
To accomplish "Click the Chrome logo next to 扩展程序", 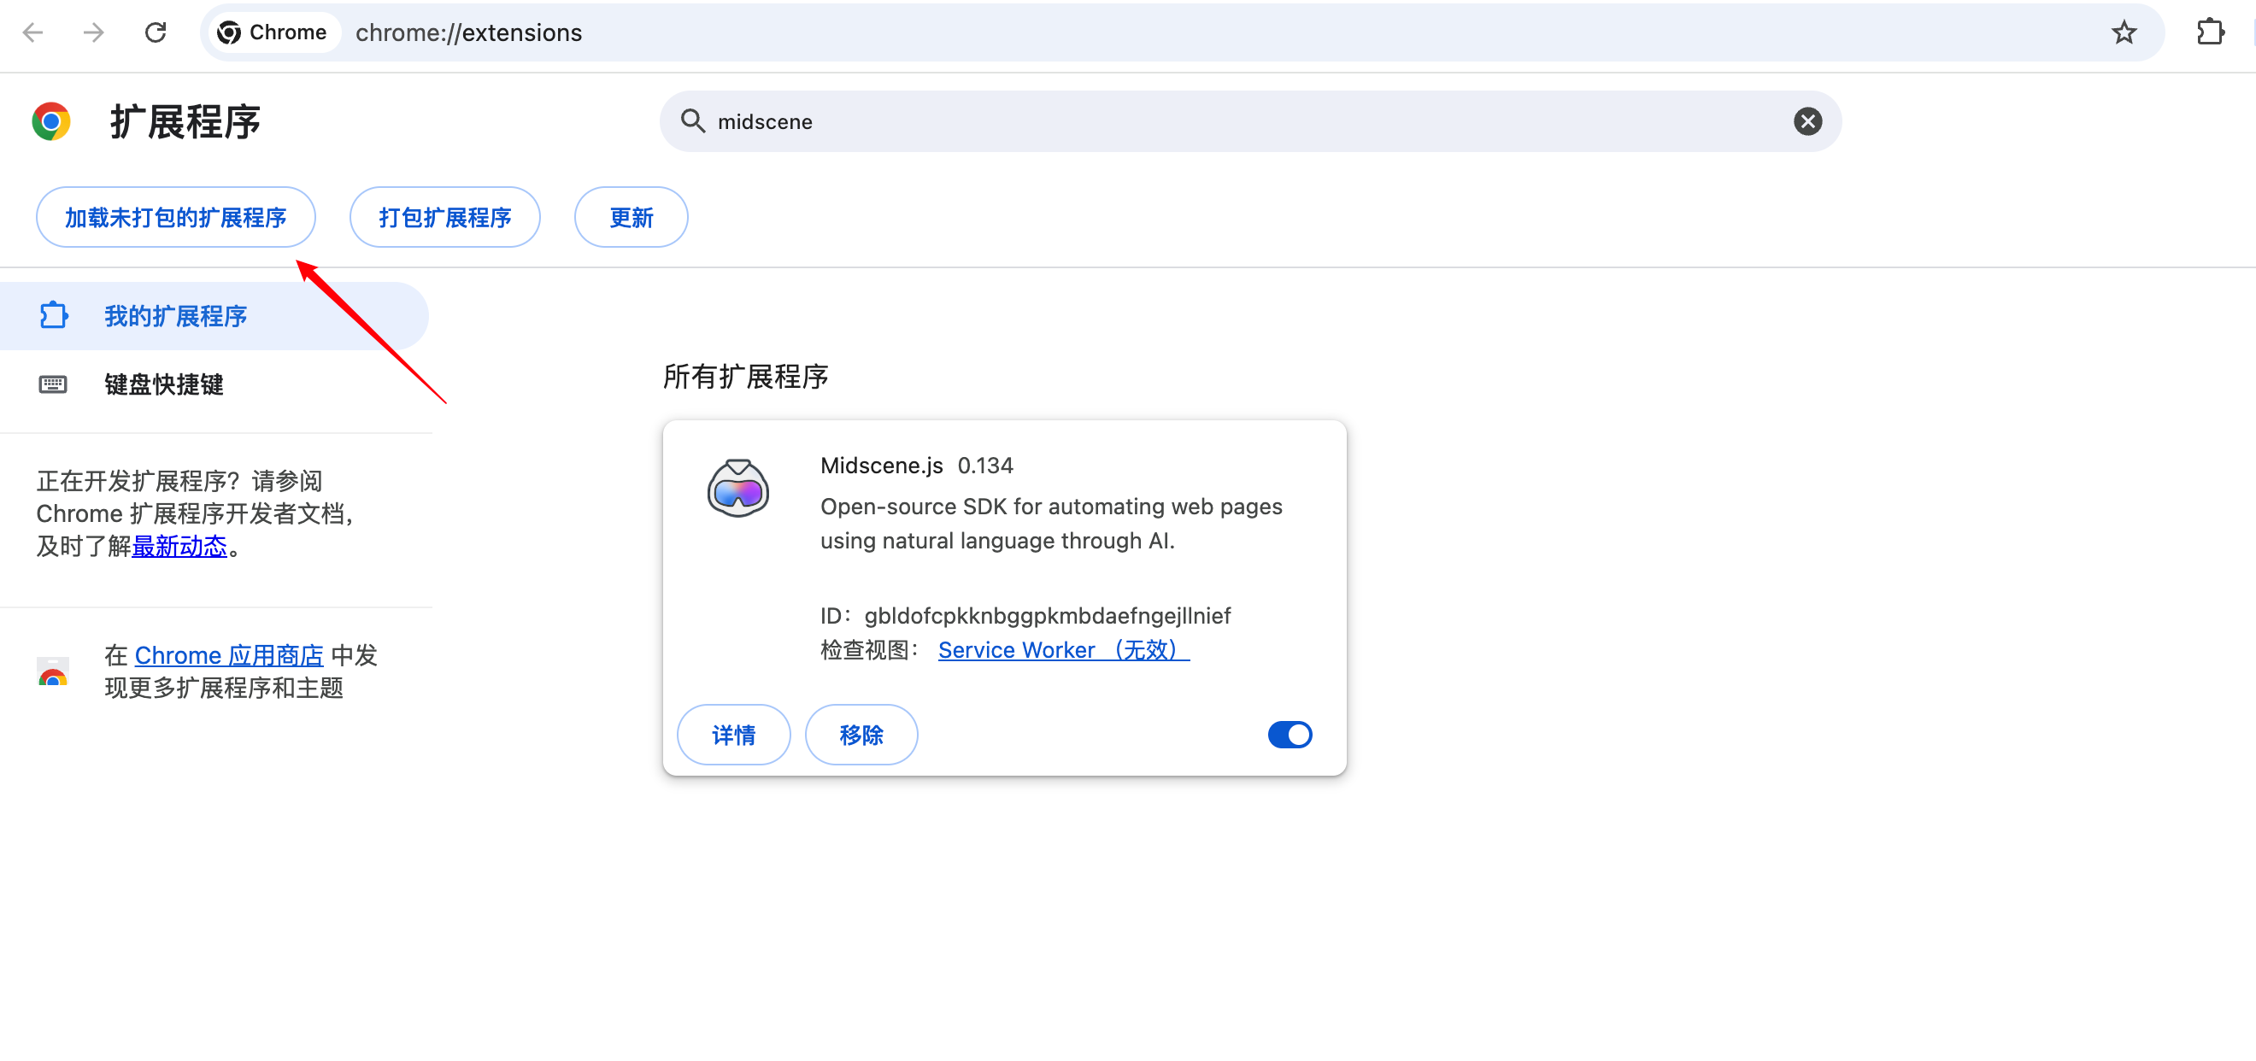I will coord(50,120).
